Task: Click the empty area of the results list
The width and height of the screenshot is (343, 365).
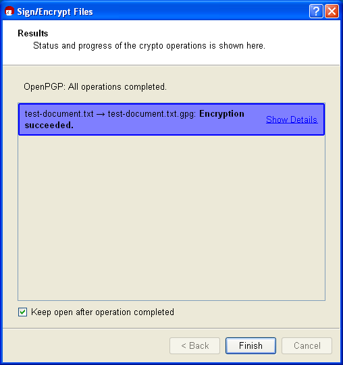Action: click(x=171, y=218)
